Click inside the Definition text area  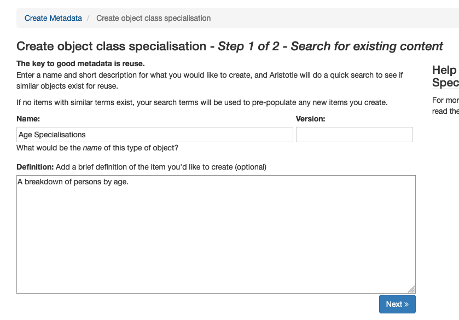[x=216, y=234]
